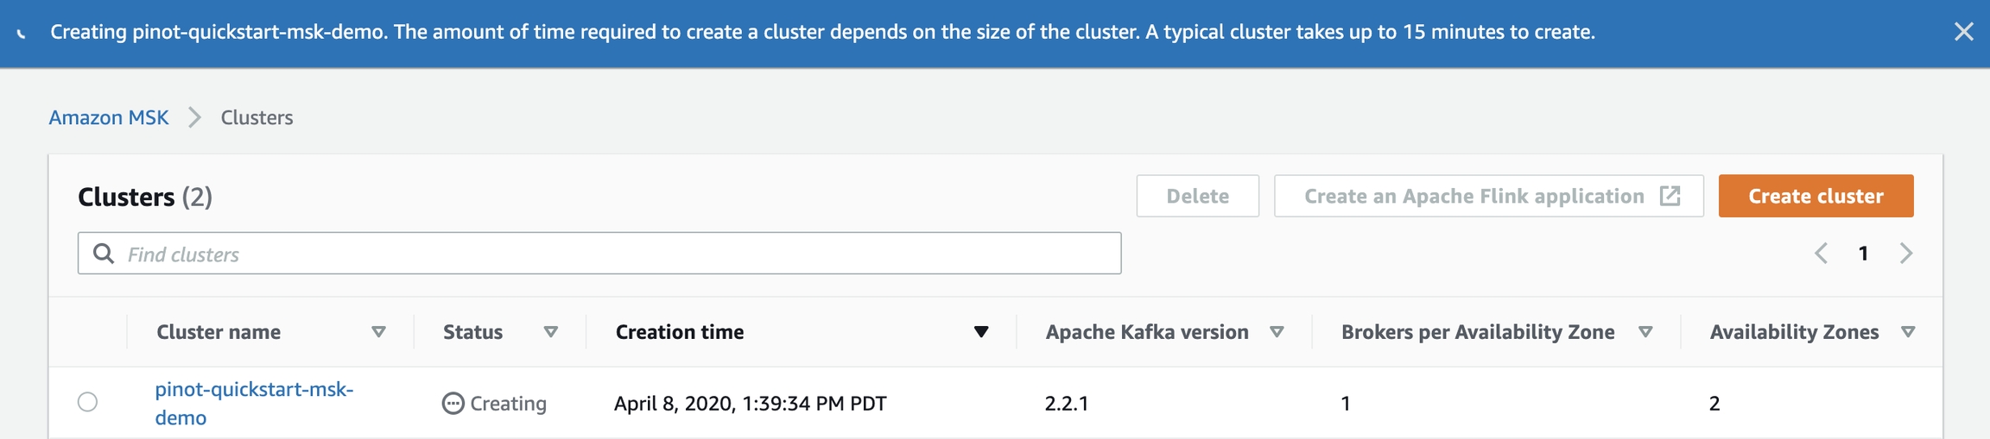Viewport: 1990px width, 439px height.
Task: Sort by the Status column arrow
Action: [x=550, y=332]
